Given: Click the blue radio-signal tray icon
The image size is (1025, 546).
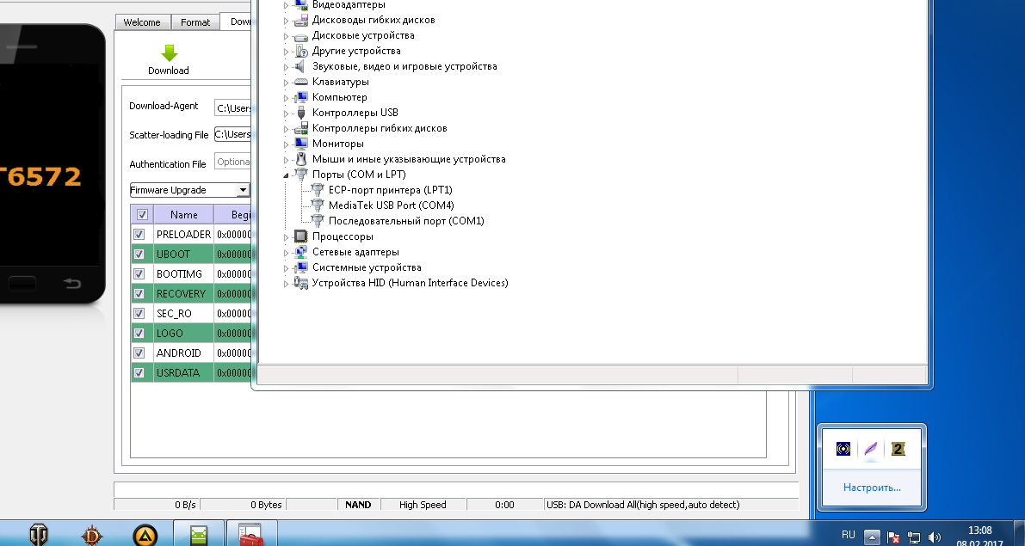Looking at the screenshot, I should pyautogui.click(x=843, y=449).
